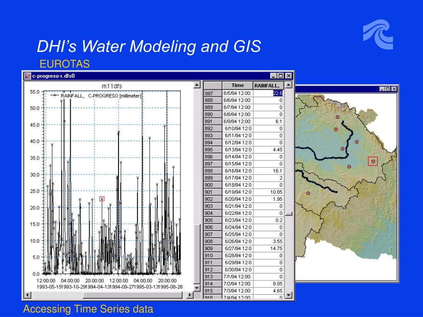Image resolution: width=423 pixels, height=317 pixels.
Task: Select row header 891
Action: coord(213,122)
